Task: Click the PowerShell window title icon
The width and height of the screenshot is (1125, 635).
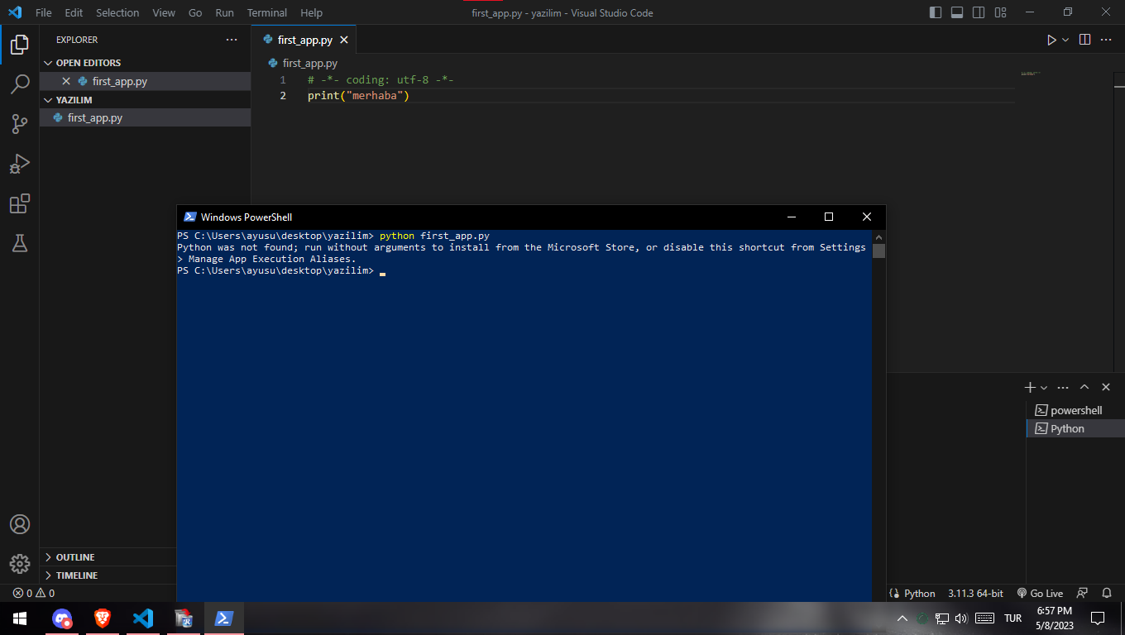Action: point(189,217)
